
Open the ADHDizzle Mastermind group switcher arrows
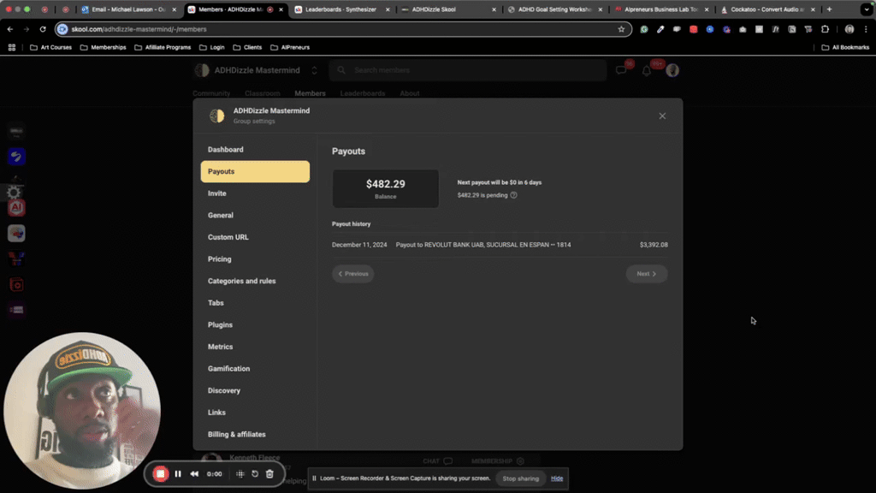click(x=315, y=70)
